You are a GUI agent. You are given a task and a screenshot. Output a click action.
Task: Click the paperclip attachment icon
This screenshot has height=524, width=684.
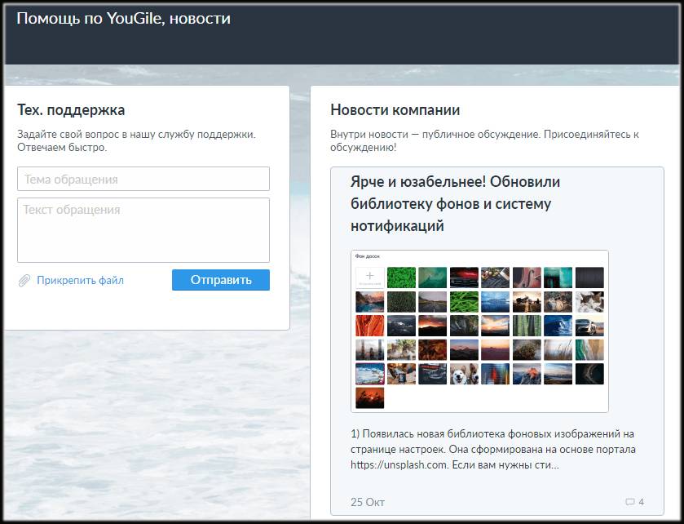[24, 281]
